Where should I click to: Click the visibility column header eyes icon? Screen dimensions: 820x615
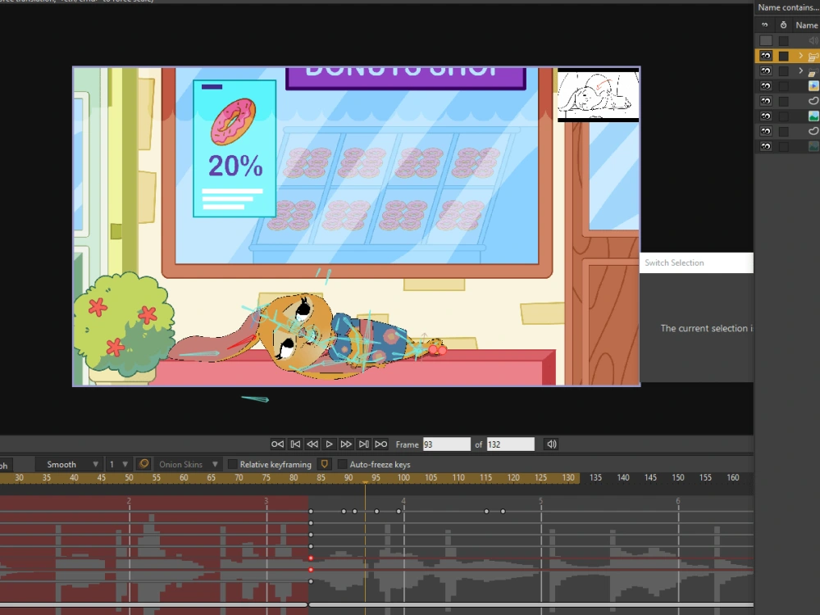(x=765, y=25)
